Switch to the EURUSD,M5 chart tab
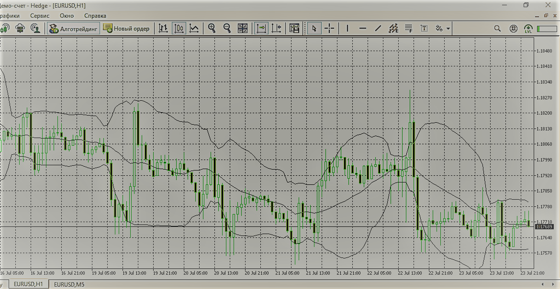 69,284
